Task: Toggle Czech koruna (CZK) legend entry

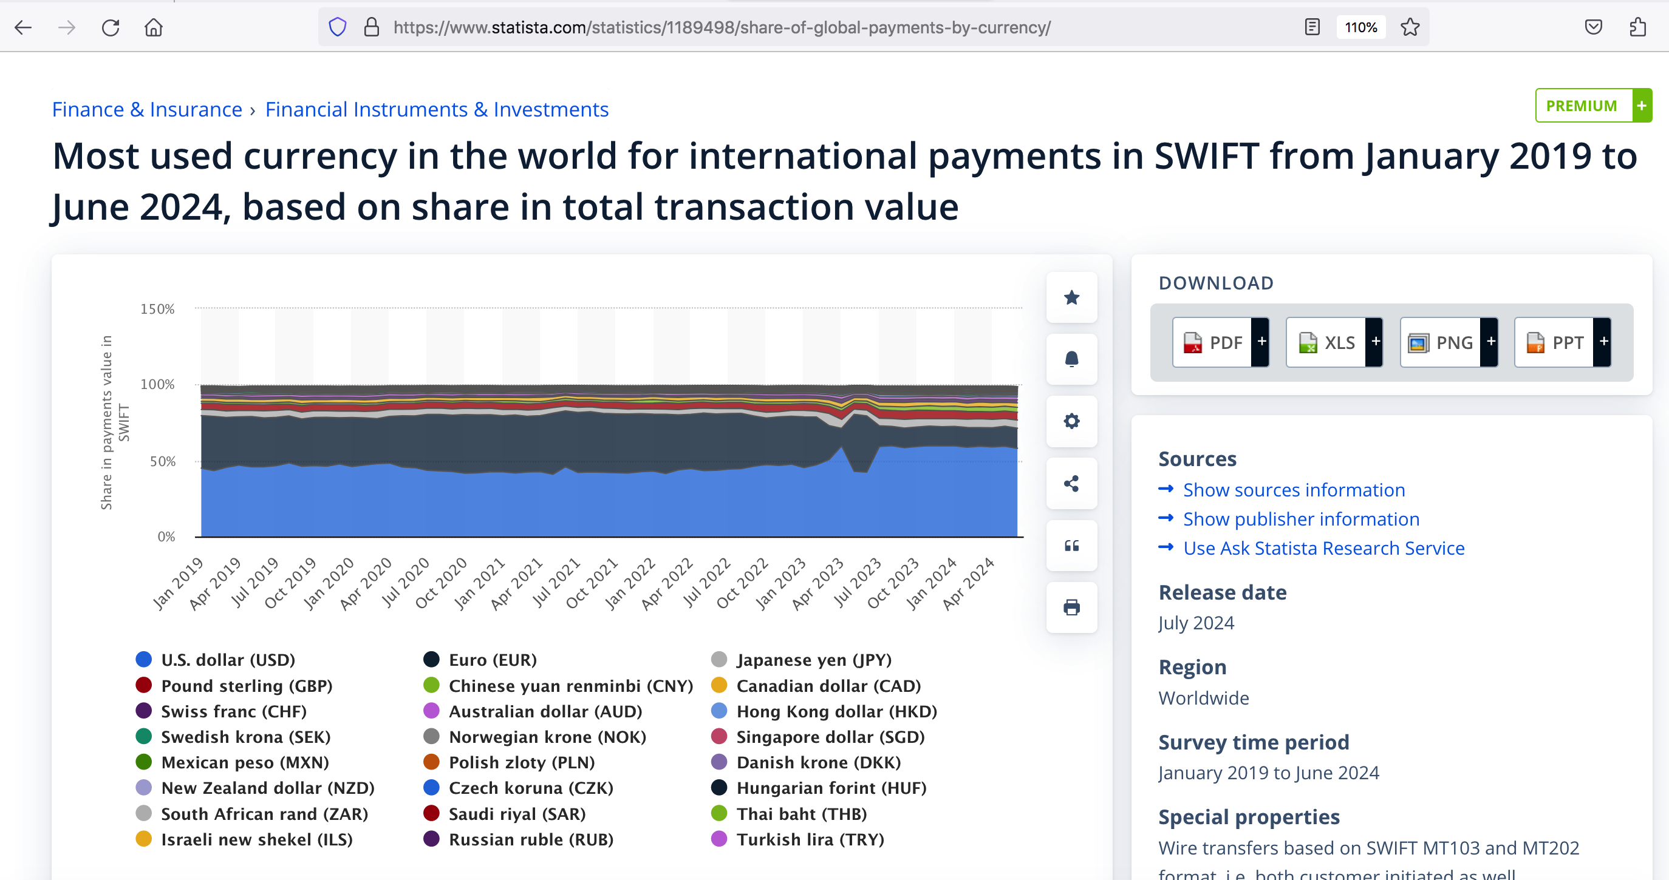Action: 518,788
